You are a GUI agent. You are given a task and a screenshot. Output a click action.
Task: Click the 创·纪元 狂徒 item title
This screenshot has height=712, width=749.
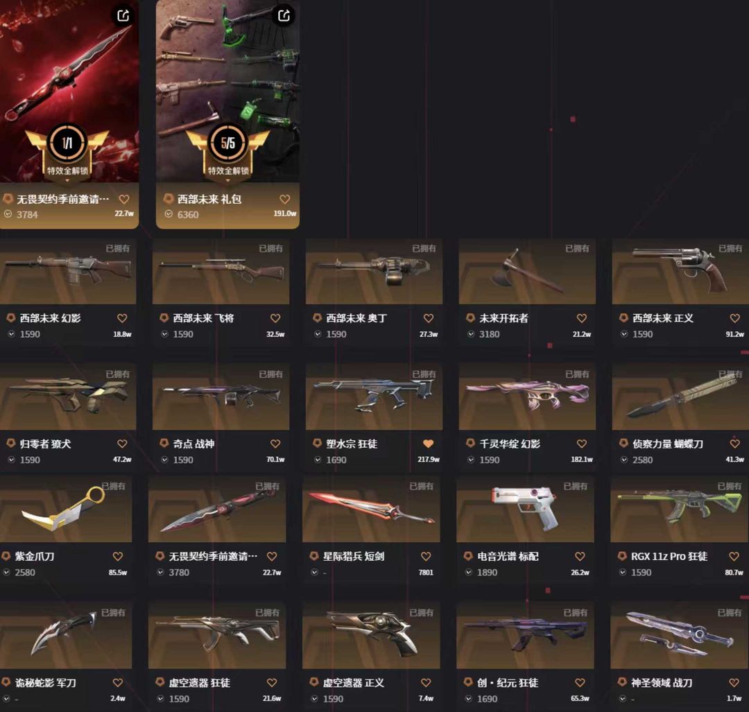pyautogui.click(x=508, y=683)
